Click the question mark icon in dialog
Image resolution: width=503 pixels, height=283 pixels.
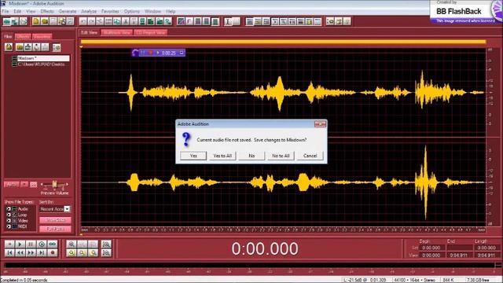[x=186, y=140]
